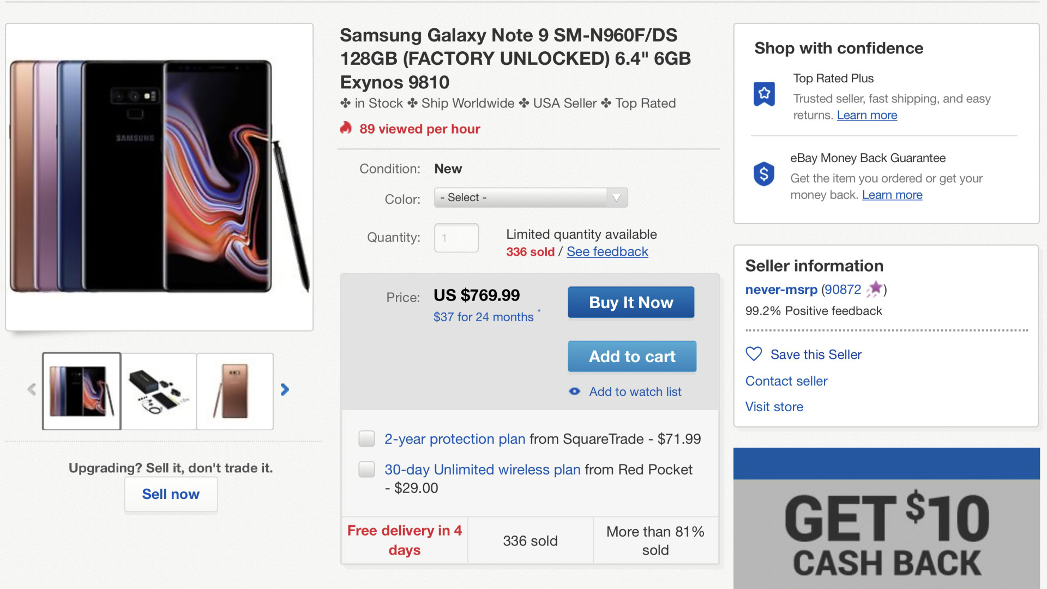1047x589 pixels.
Task: Select the copper phone back thumbnail
Action: [x=235, y=391]
